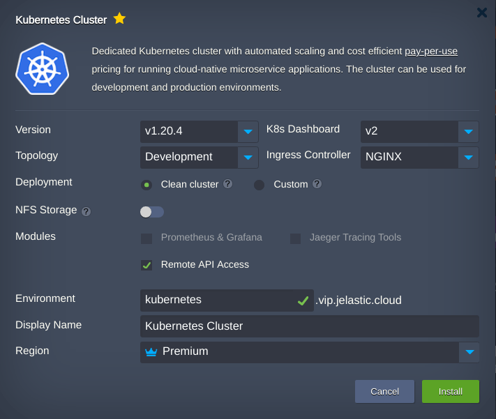Uncheck the Remote API Access checkbox

pos(146,266)
